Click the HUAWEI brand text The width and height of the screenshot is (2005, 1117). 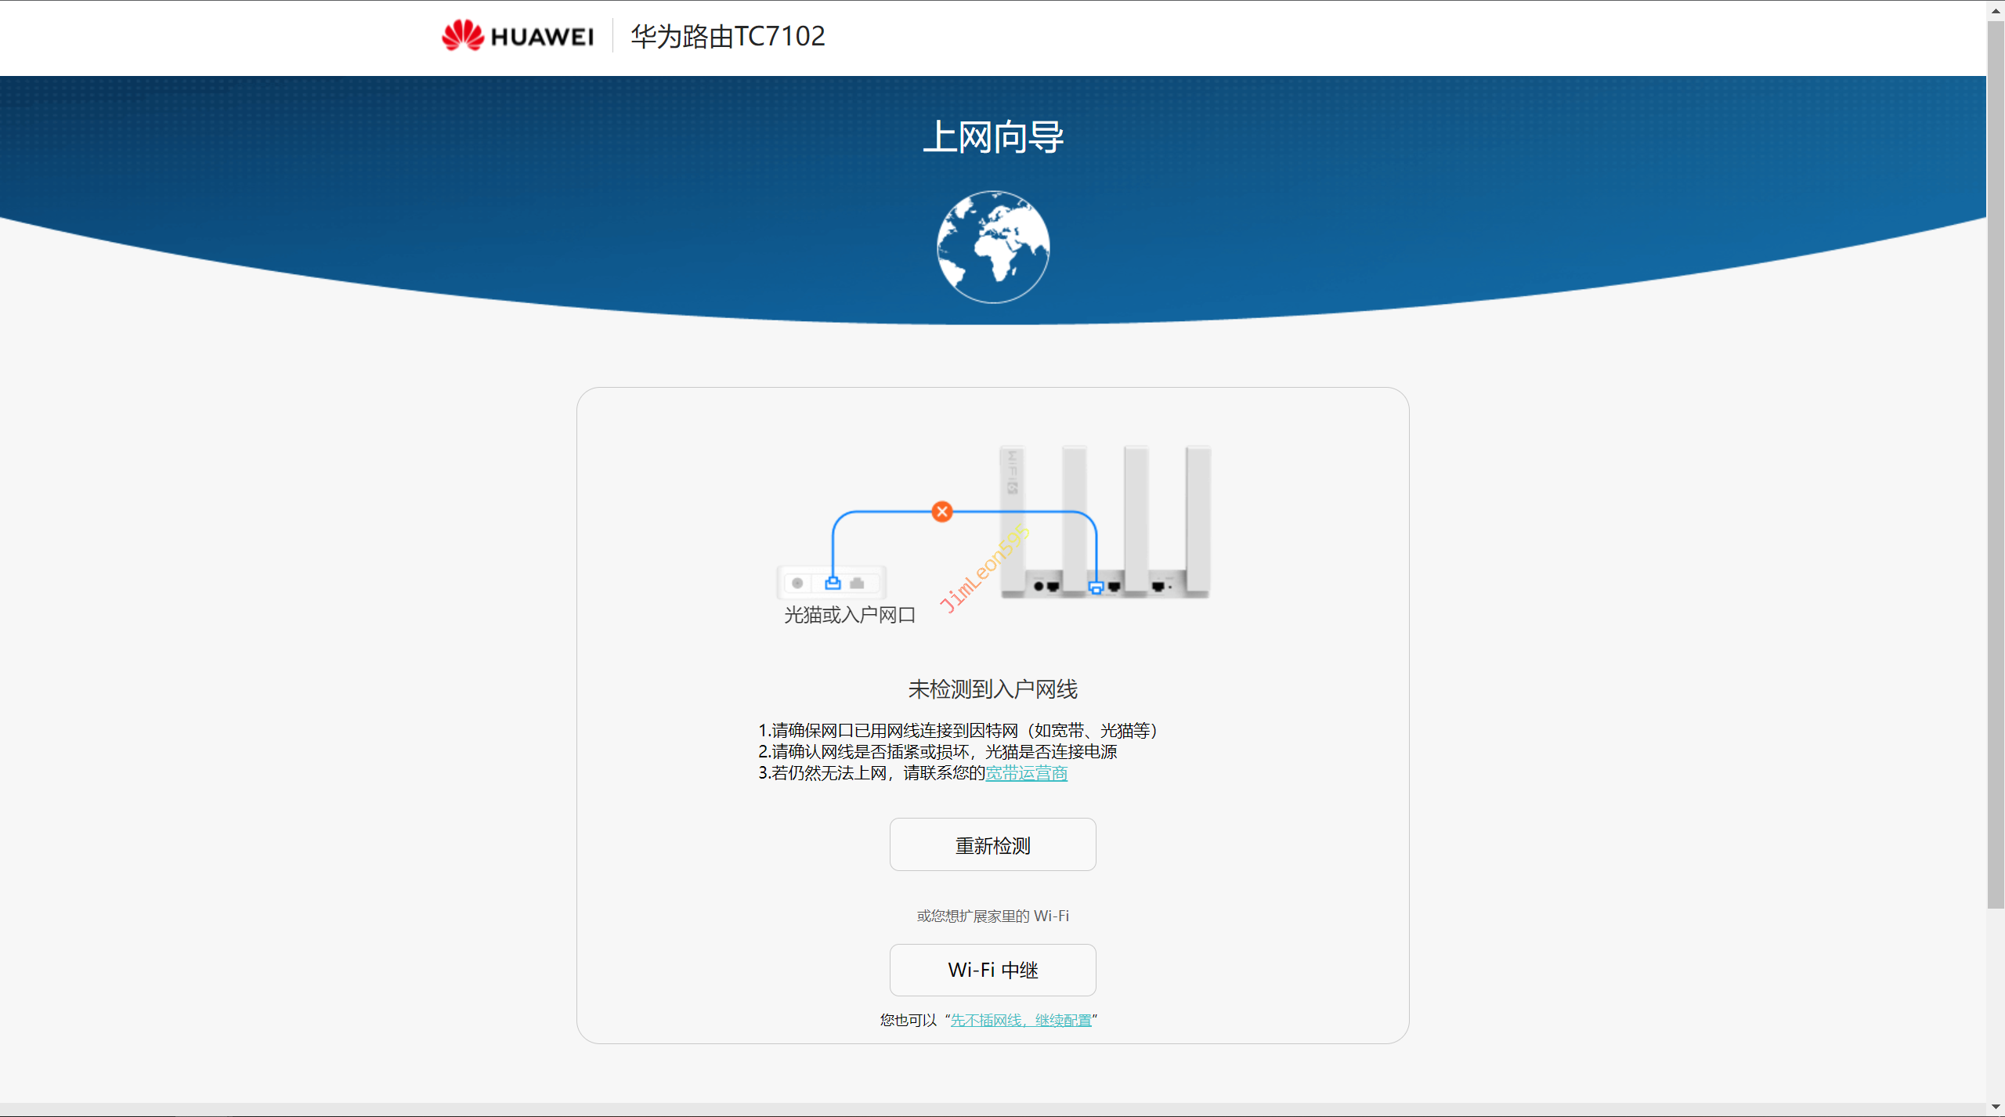tap(542, 37)
